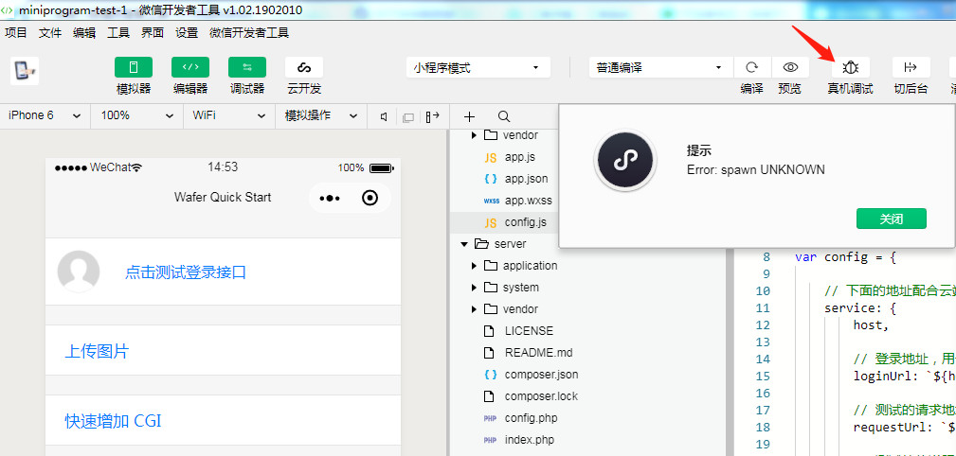The image size is (956, 456).
Task: Open the 设置 menu
Action: 187,33
